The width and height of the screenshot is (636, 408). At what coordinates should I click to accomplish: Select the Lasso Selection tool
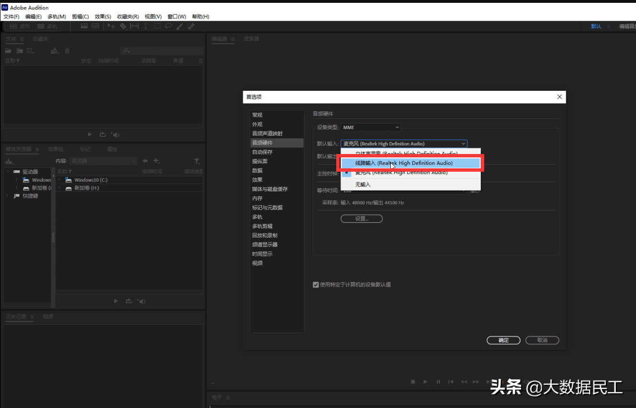tap(169, 26)
